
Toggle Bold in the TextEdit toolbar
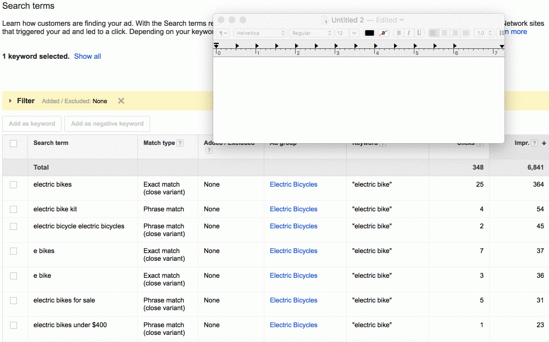(398, 33)
